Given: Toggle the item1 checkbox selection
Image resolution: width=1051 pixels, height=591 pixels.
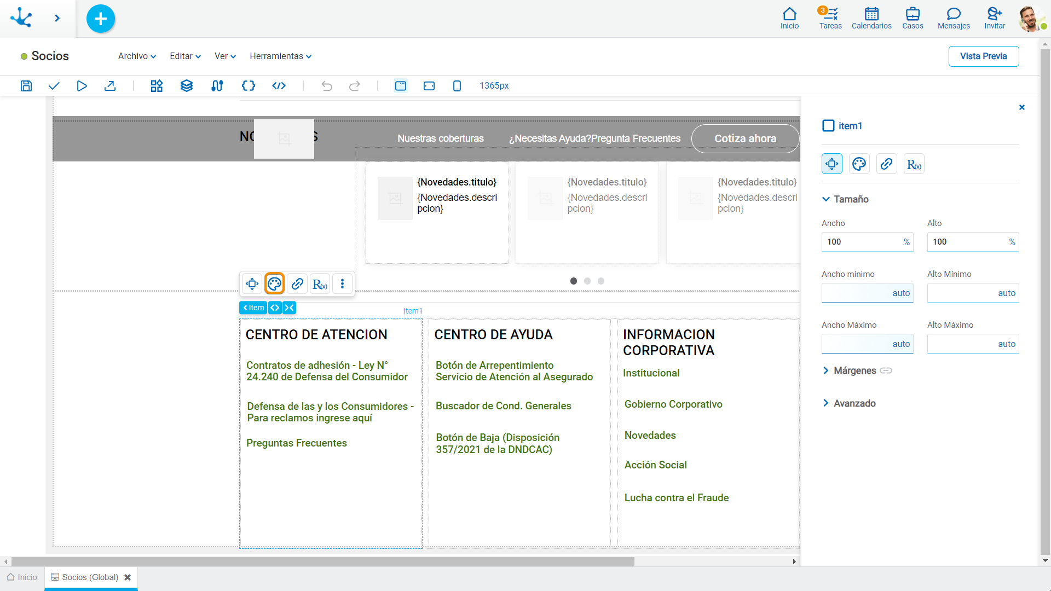Looking at the screenshot, I should click(x=828, y=125).
